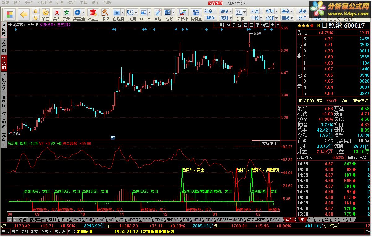Viewport: 372px width, 237px height.
Task: Switch to the 马后炮 indicator tab
Action: click(x=291, y=220)
